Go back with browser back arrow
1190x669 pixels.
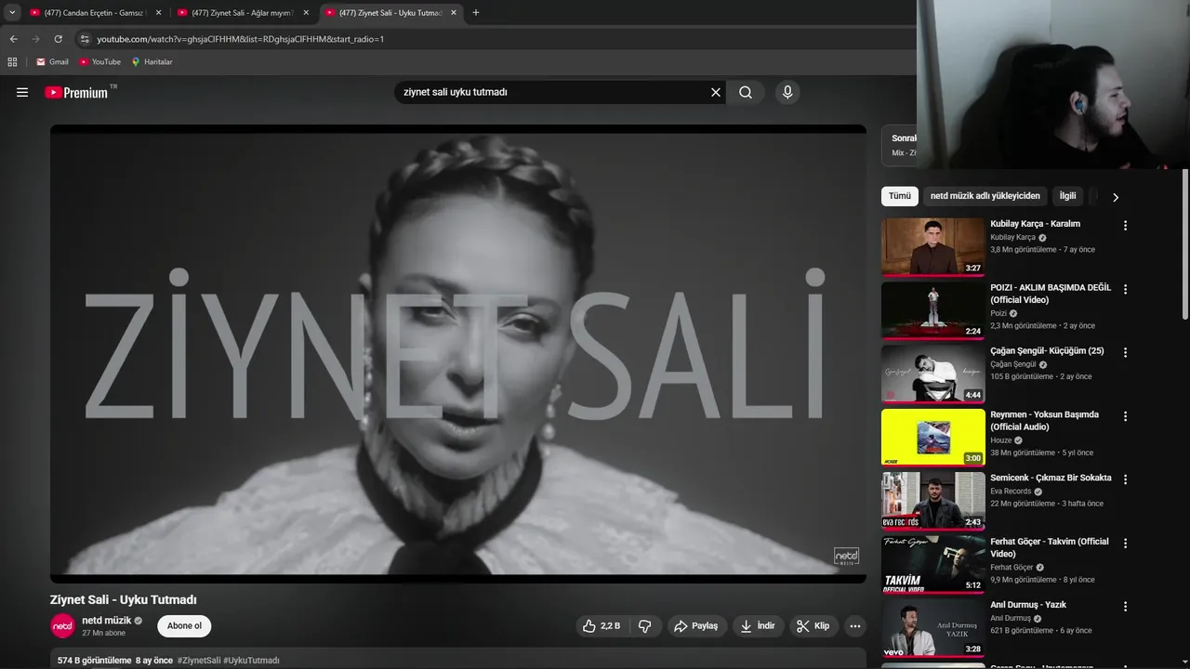click(13, 39)
